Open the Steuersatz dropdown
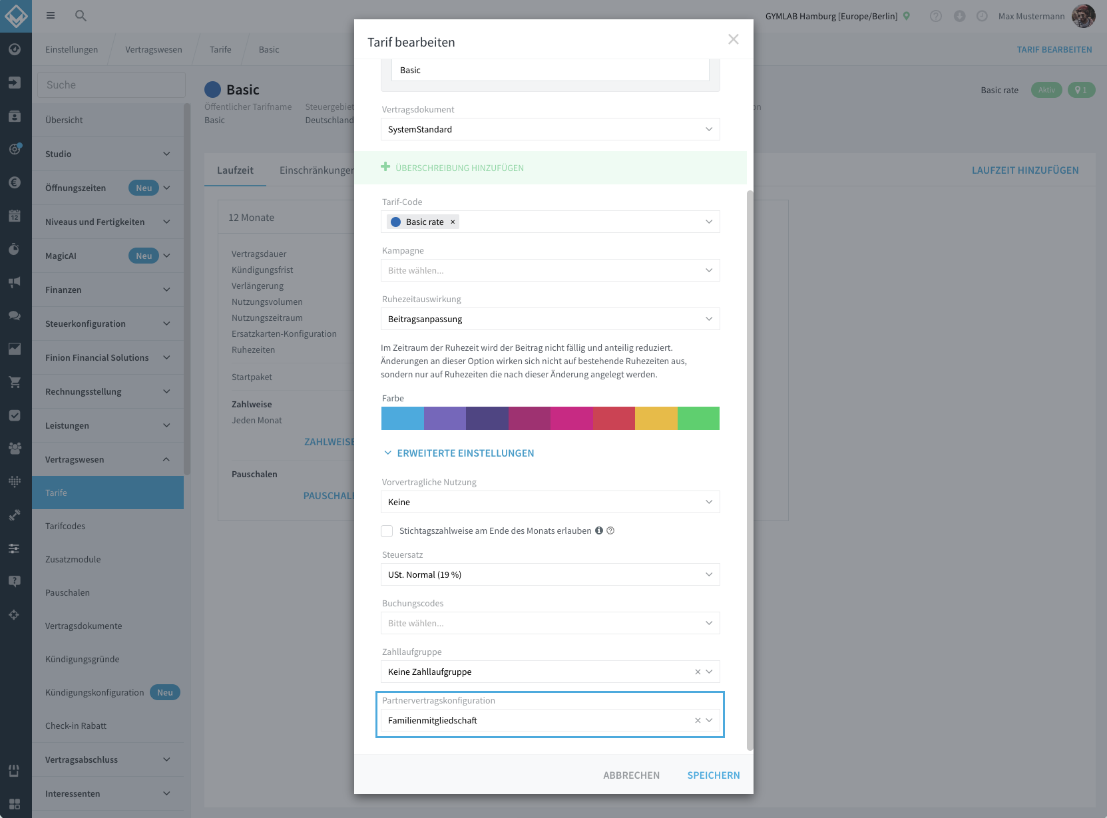This screenshot has width=1107, height=818. coord(551,574)
